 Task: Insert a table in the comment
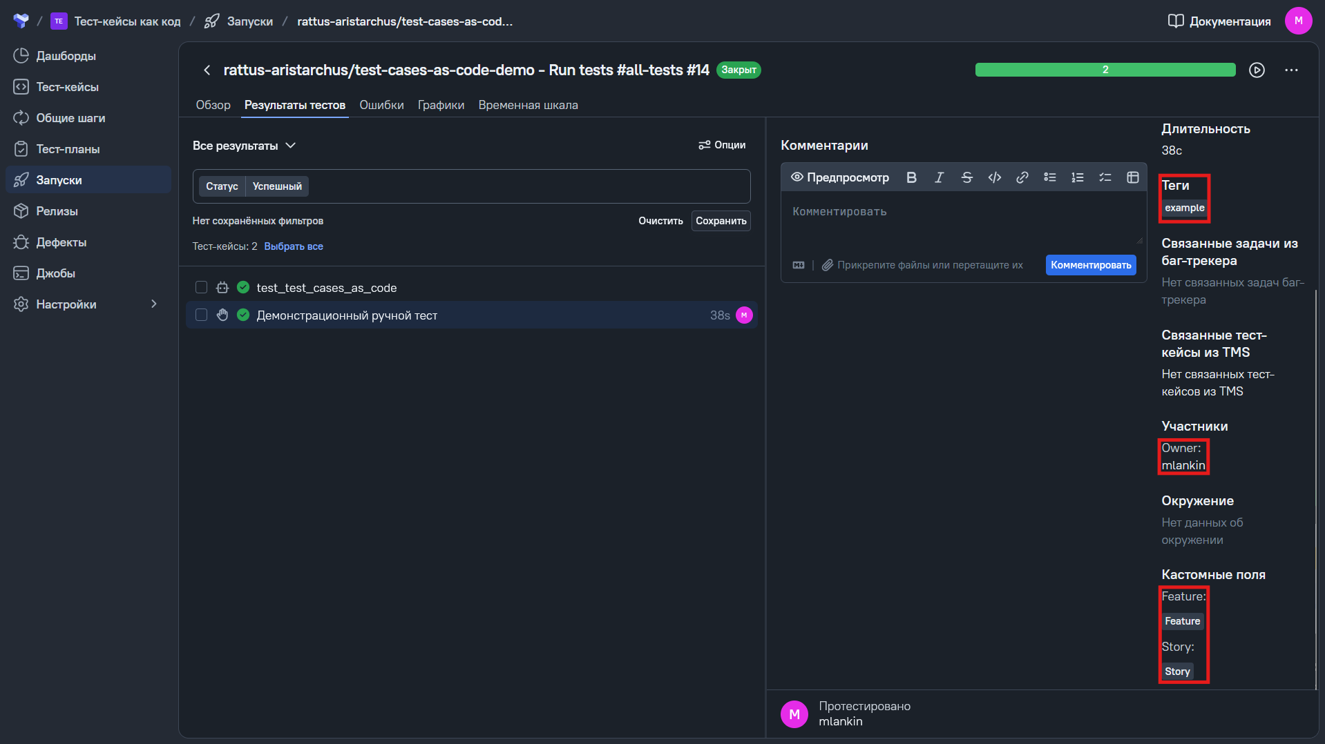(1132, 177)
